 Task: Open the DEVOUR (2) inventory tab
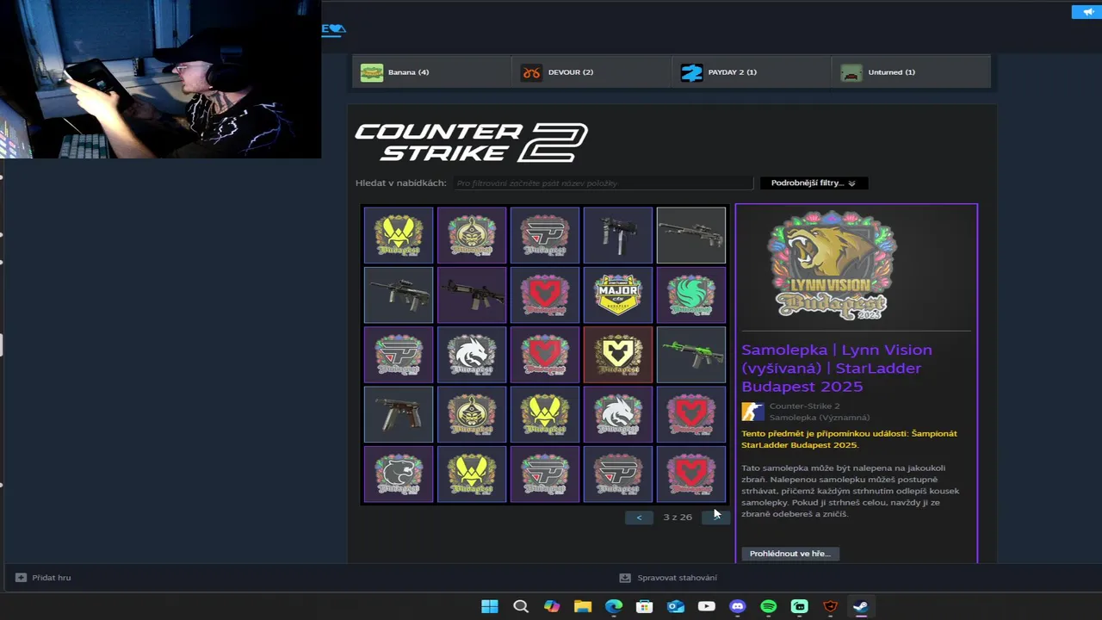click(591, 72)
